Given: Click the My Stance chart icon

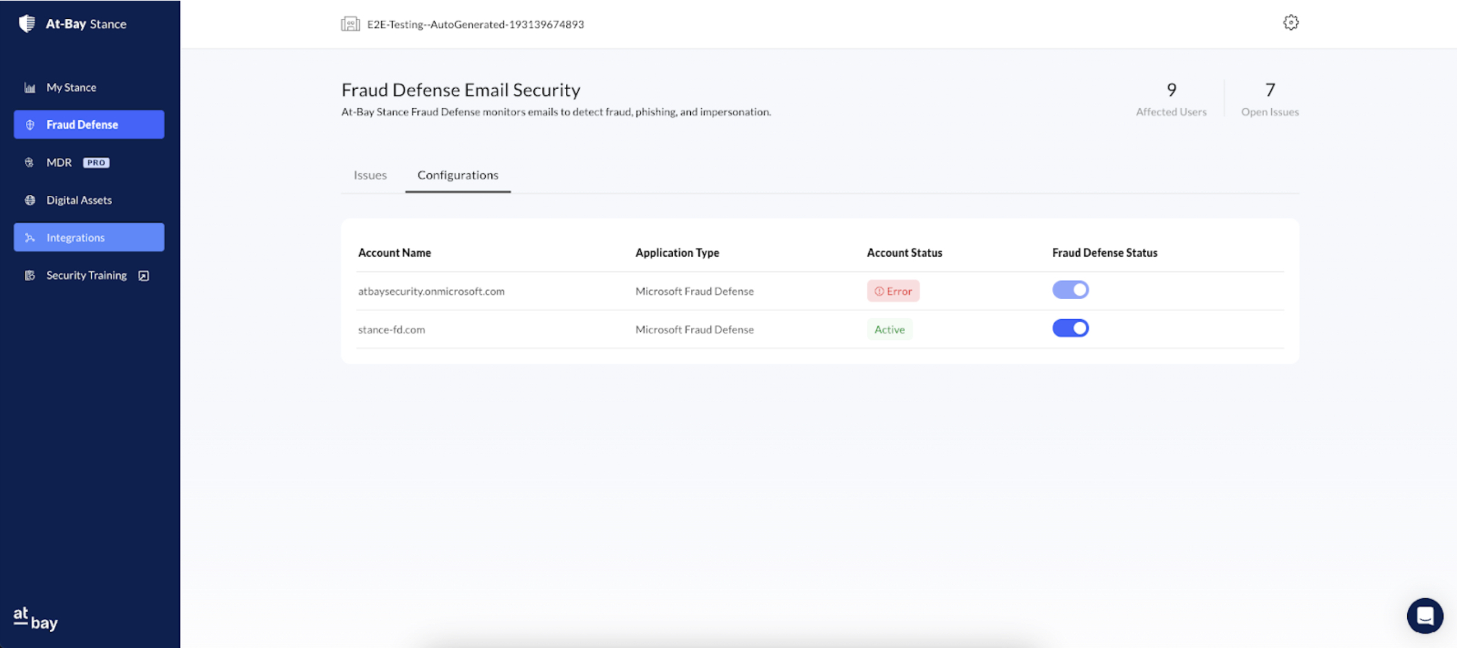Looking at the screenshot, I should click(x=30, y=87).
